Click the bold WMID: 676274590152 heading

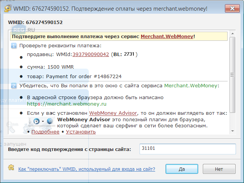[x=35, y=22]
